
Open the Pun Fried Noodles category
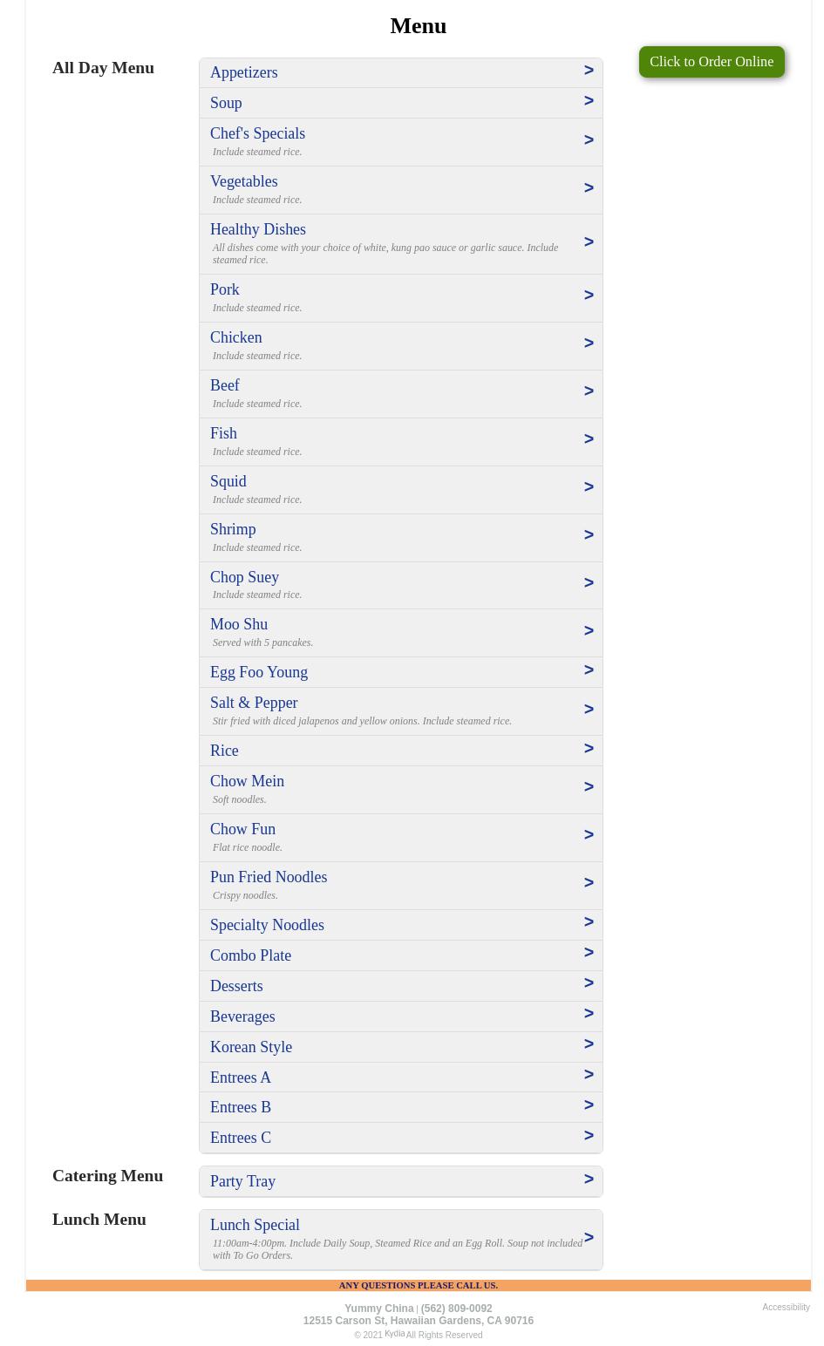pyautogui.click(x=269, y=877)
